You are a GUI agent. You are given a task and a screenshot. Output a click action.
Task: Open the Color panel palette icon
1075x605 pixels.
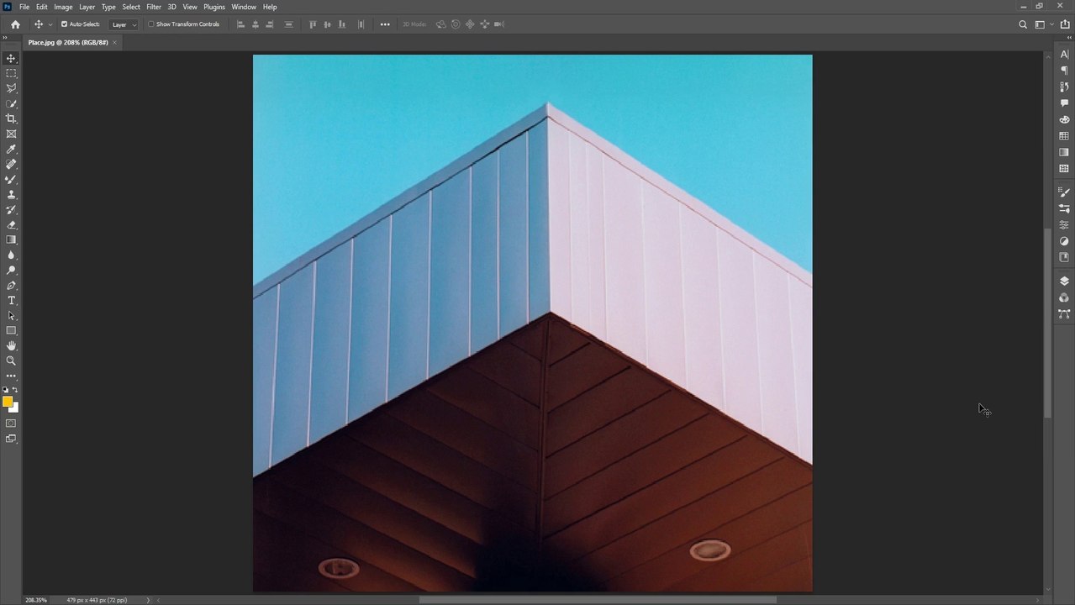coord(1064,119)
